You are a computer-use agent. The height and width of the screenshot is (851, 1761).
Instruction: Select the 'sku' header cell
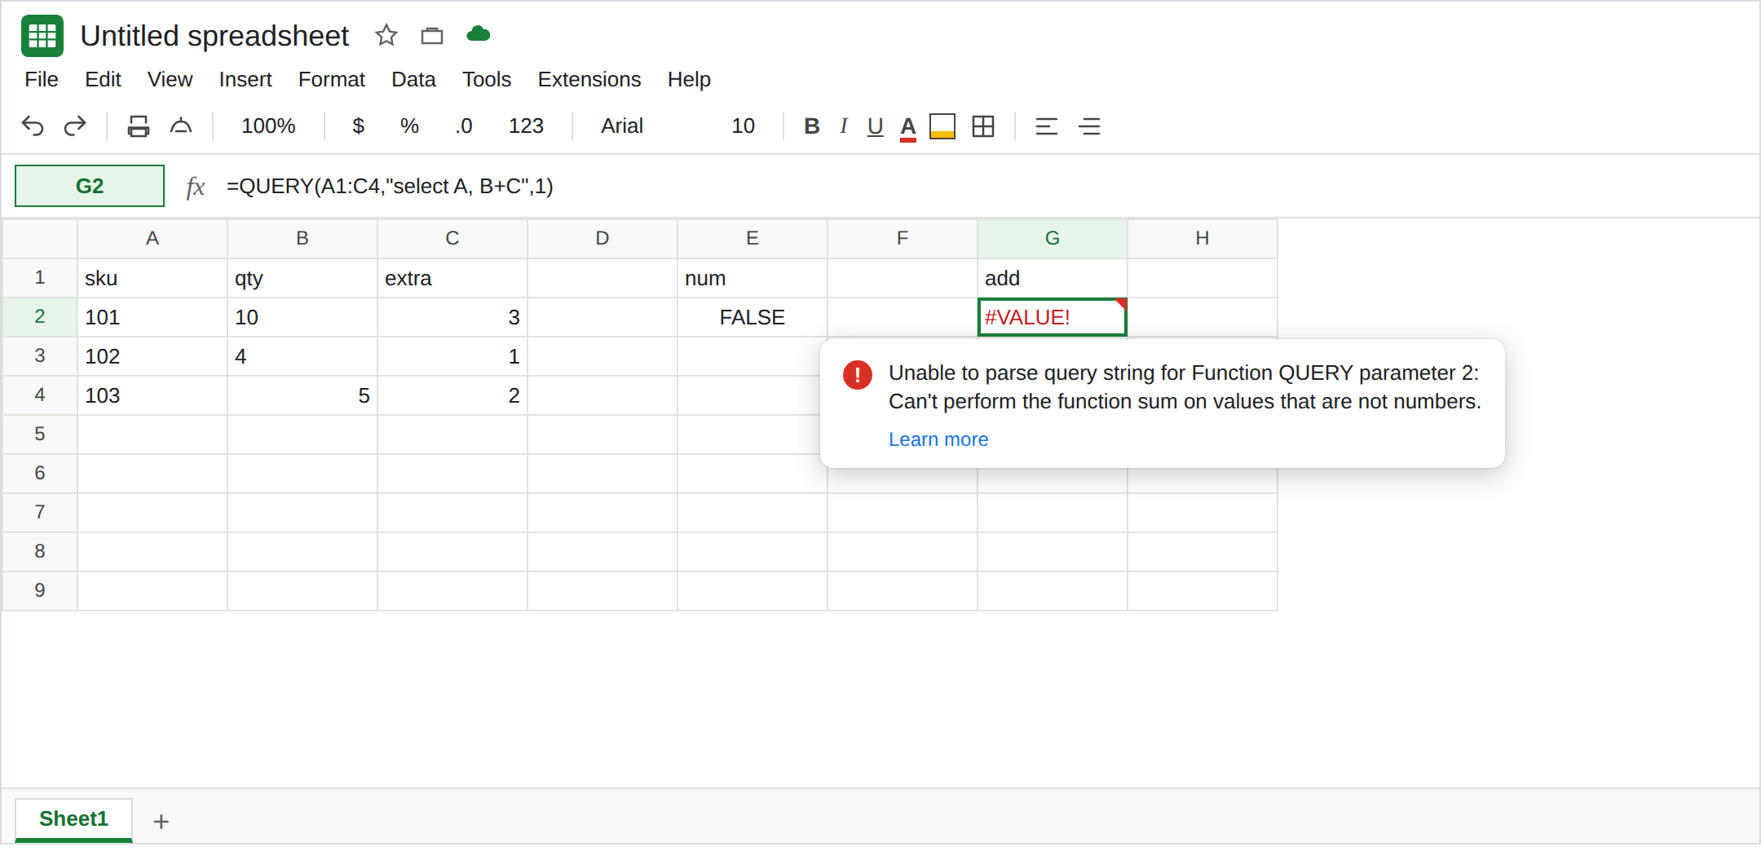click(152, 278)
